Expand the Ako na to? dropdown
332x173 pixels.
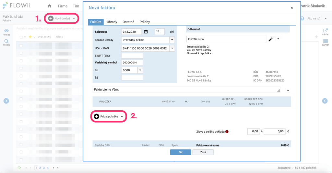tap(326, 18)
